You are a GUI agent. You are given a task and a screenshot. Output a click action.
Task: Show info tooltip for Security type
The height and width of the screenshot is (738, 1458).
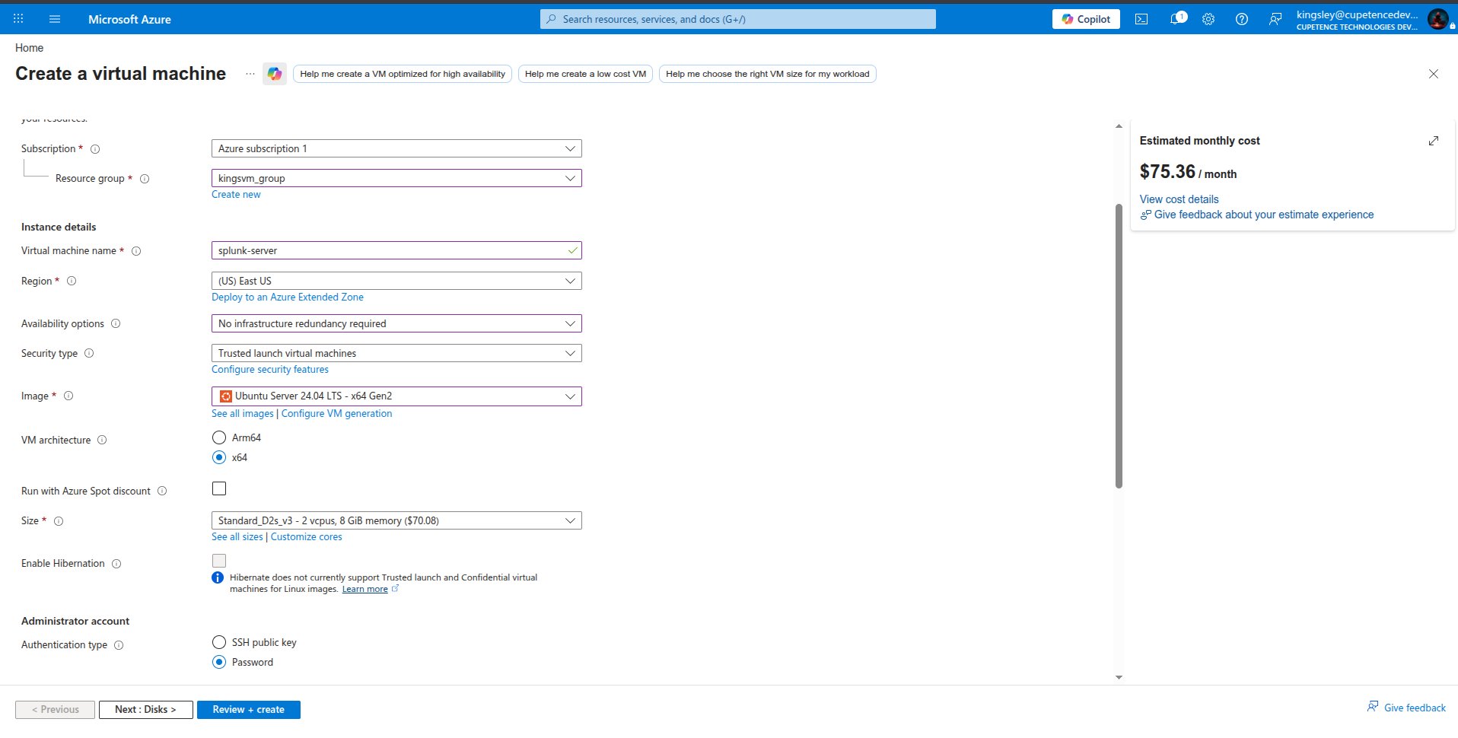click(89, 353)
